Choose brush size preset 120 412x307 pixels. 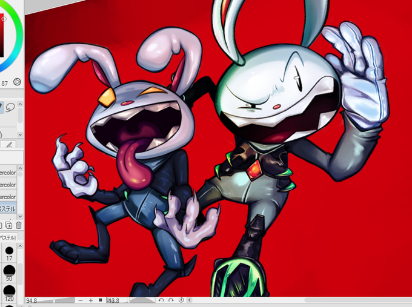[9, 293]
